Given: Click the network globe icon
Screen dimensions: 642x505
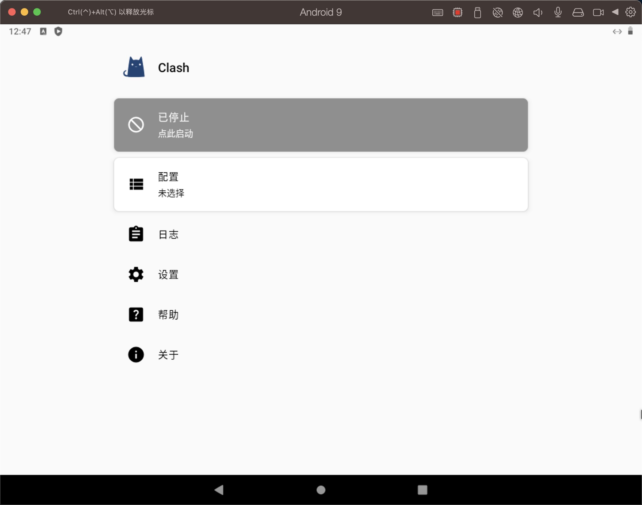Looking at the screenshot, I should tap(518, 13).
